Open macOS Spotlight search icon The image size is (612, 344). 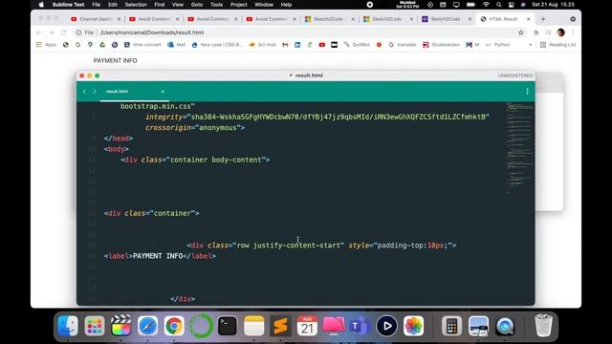coord(498,5)
